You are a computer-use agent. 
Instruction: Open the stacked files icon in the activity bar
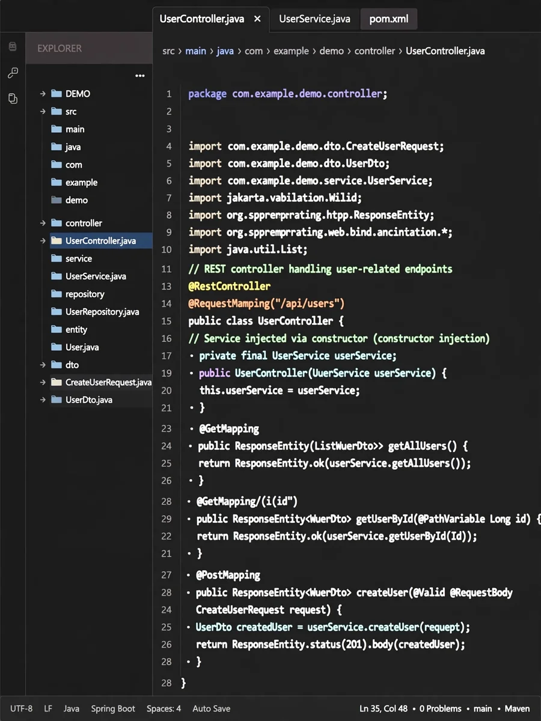point(13,99)
